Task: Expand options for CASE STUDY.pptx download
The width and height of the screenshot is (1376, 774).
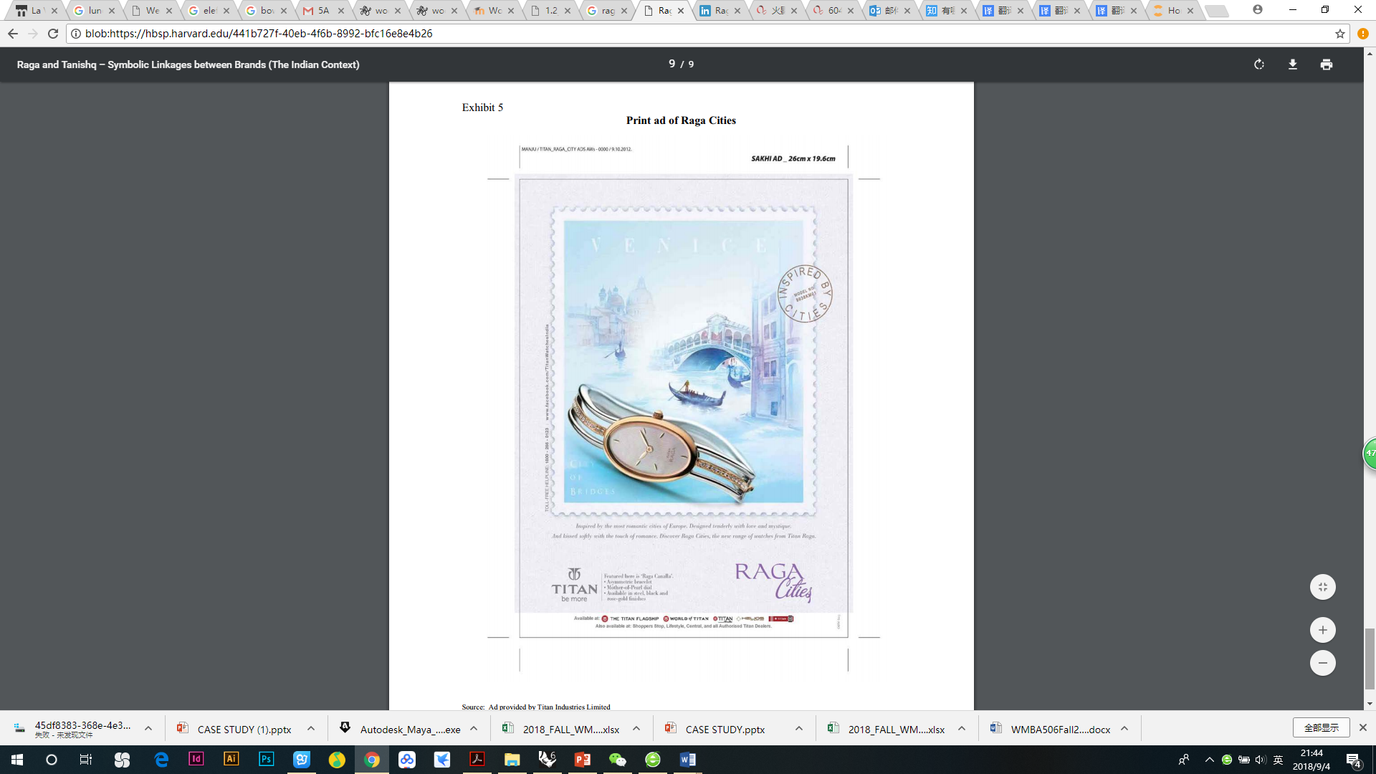Action: [x=799, y=729]
